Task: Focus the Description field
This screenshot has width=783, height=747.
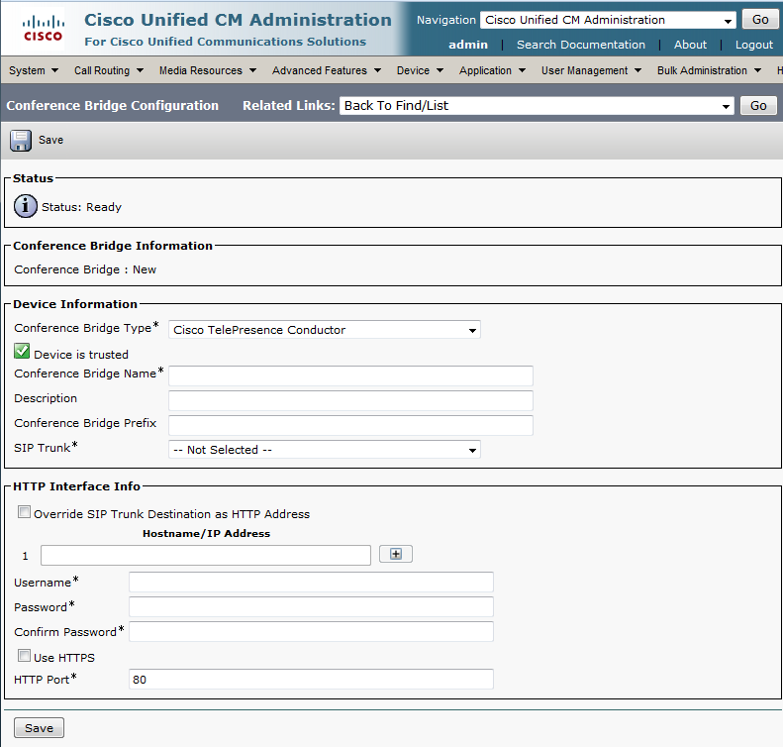Action: [x=350, y=400]
